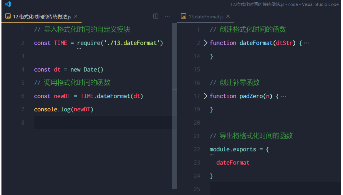Image resolution: width=343 pixels, height=195 pixels.
Task: Expand the folded padZero function
Action: [205, 96]
